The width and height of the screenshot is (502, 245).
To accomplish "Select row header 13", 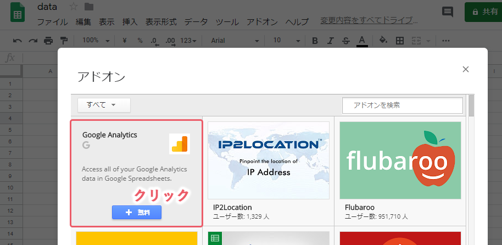I will (10, 222).
